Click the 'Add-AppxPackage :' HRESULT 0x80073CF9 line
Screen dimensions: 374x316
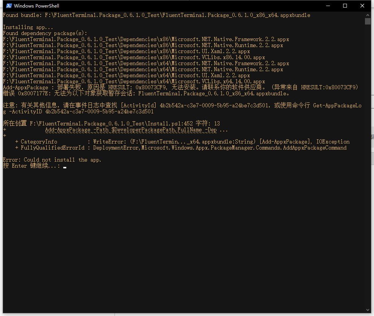click(180, 87)
